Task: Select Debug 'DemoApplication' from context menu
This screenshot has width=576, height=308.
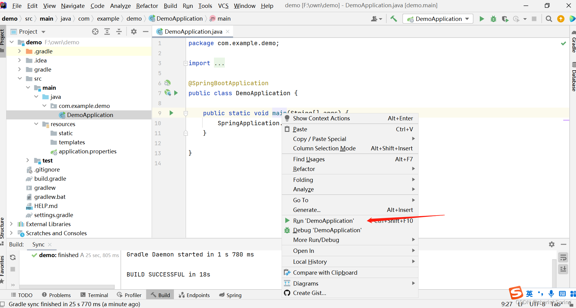Action: [350, 230]
